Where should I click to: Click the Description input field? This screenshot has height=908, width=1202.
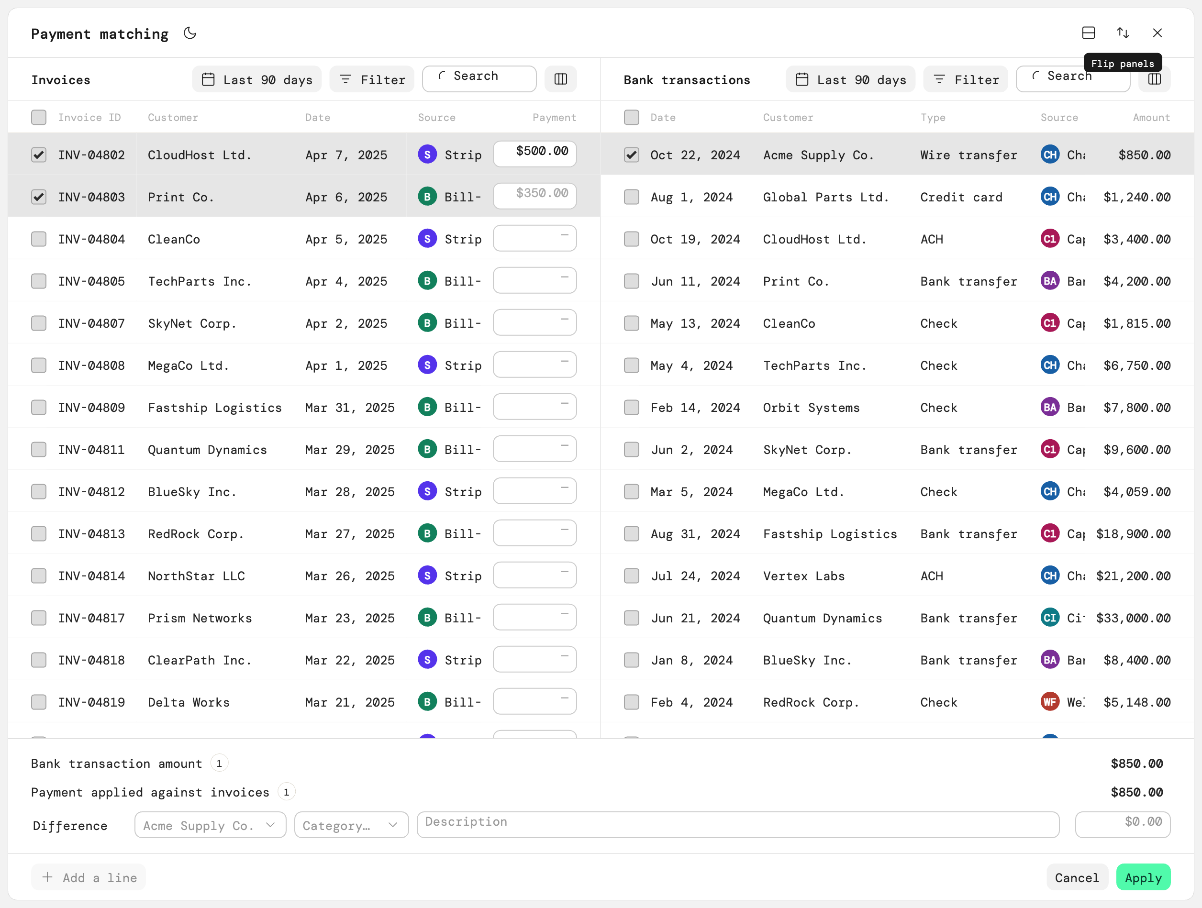click(x=738, y=825)
